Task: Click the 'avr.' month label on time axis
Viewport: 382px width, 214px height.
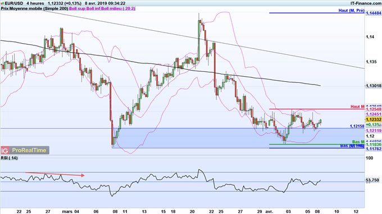Action: (x=269, y=212)
